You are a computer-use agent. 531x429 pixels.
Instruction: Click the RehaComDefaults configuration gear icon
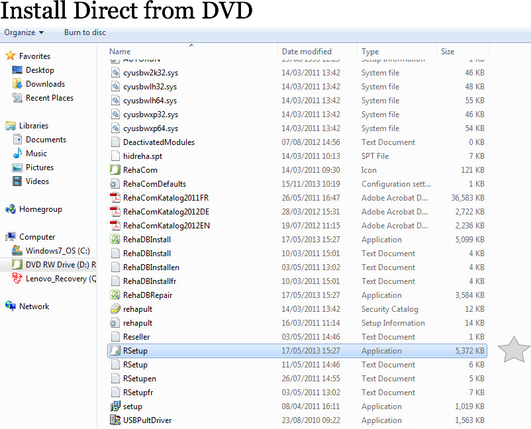115,184
